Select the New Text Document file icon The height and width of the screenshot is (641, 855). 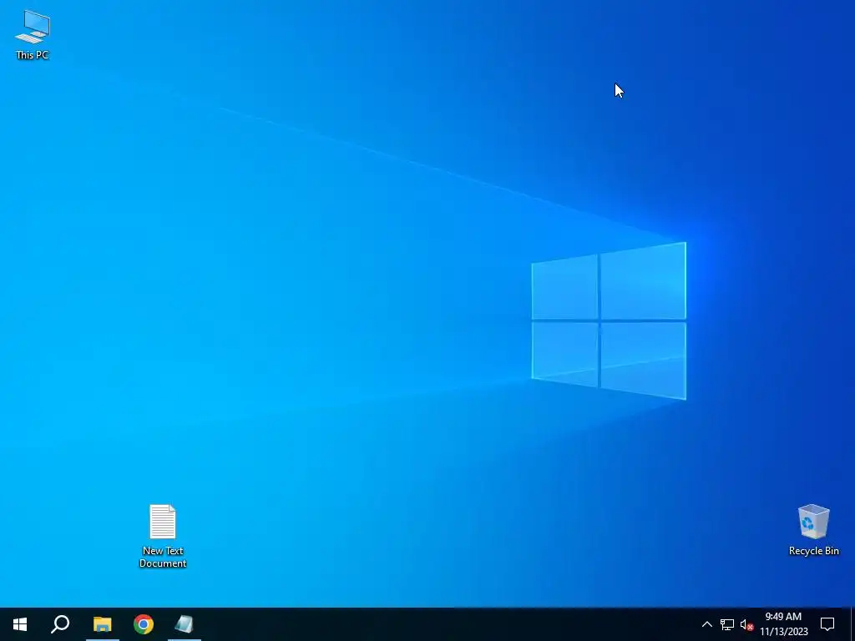(x=163, y=535)
